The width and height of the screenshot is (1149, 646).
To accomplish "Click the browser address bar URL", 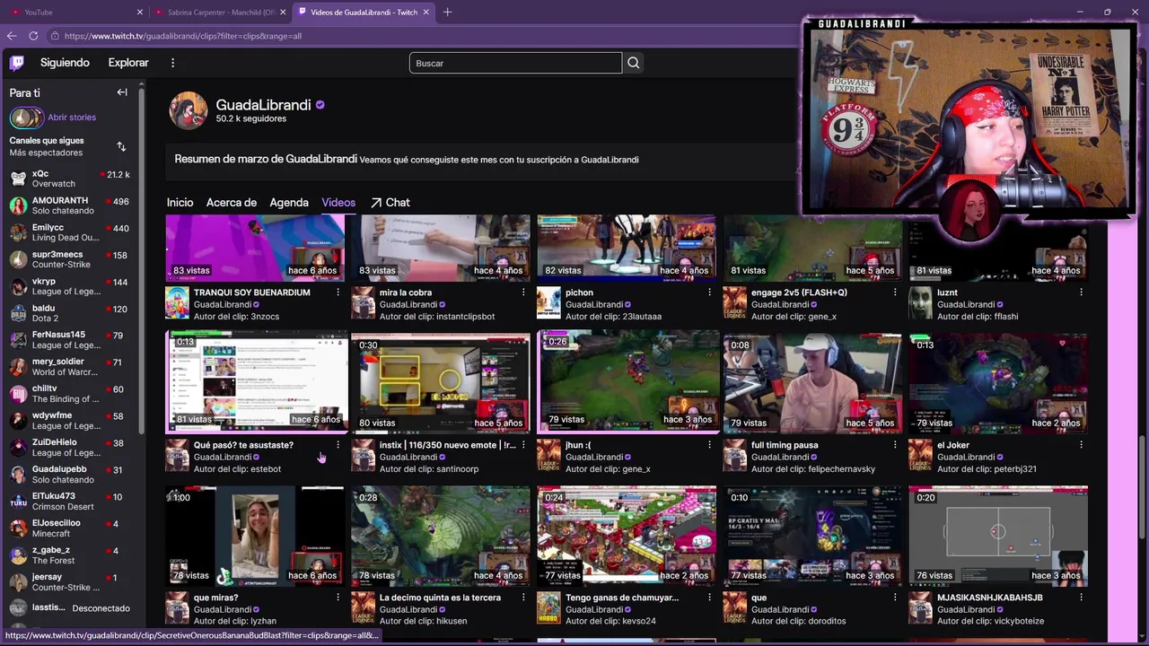I will [x=183, y=36].
